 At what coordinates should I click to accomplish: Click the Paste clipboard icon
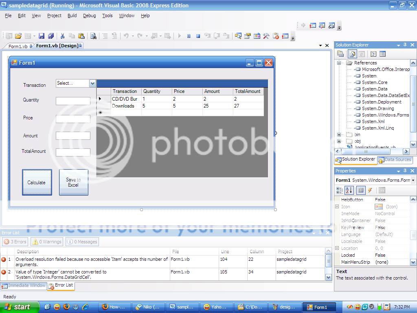click(81, 36)
